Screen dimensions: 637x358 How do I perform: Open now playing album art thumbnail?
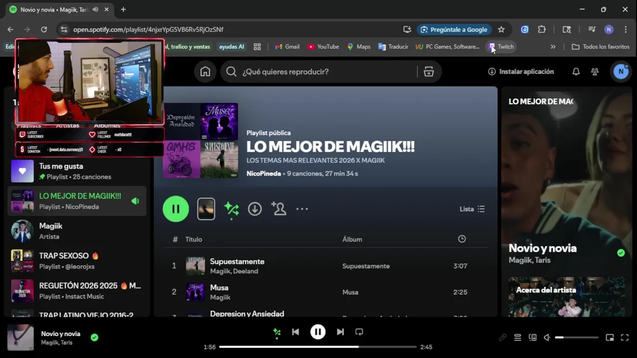[x=20, y=338]
